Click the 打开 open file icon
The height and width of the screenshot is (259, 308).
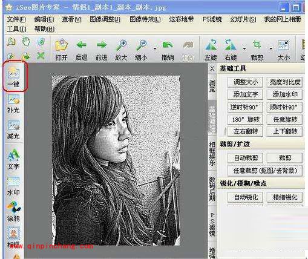pos(61,50)
